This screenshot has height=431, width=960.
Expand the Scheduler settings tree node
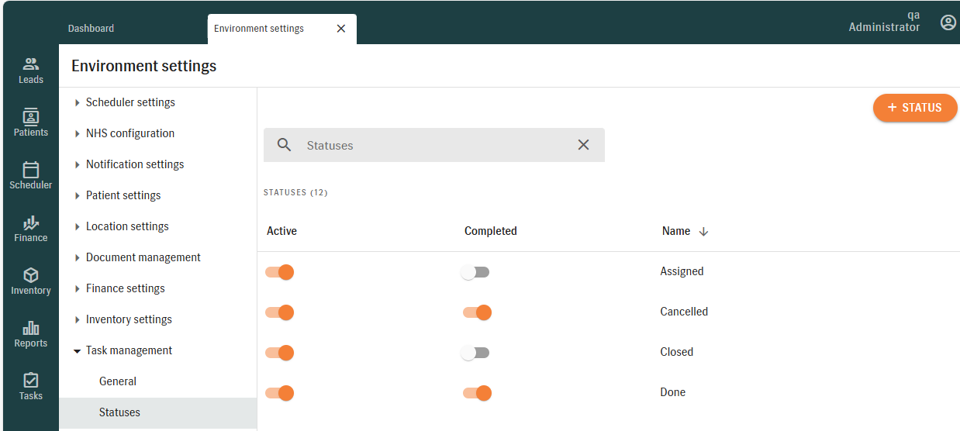tap(78, 102)
